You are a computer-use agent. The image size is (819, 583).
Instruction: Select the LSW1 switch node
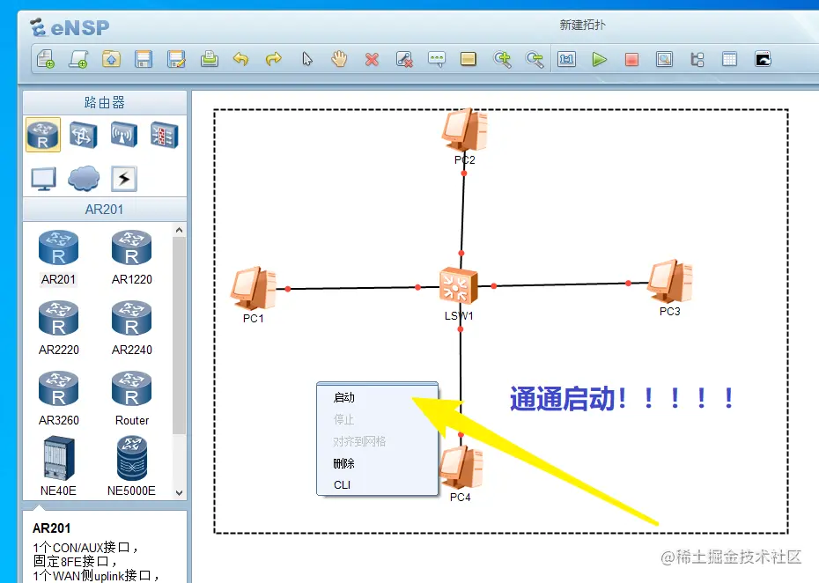[459, 287]
